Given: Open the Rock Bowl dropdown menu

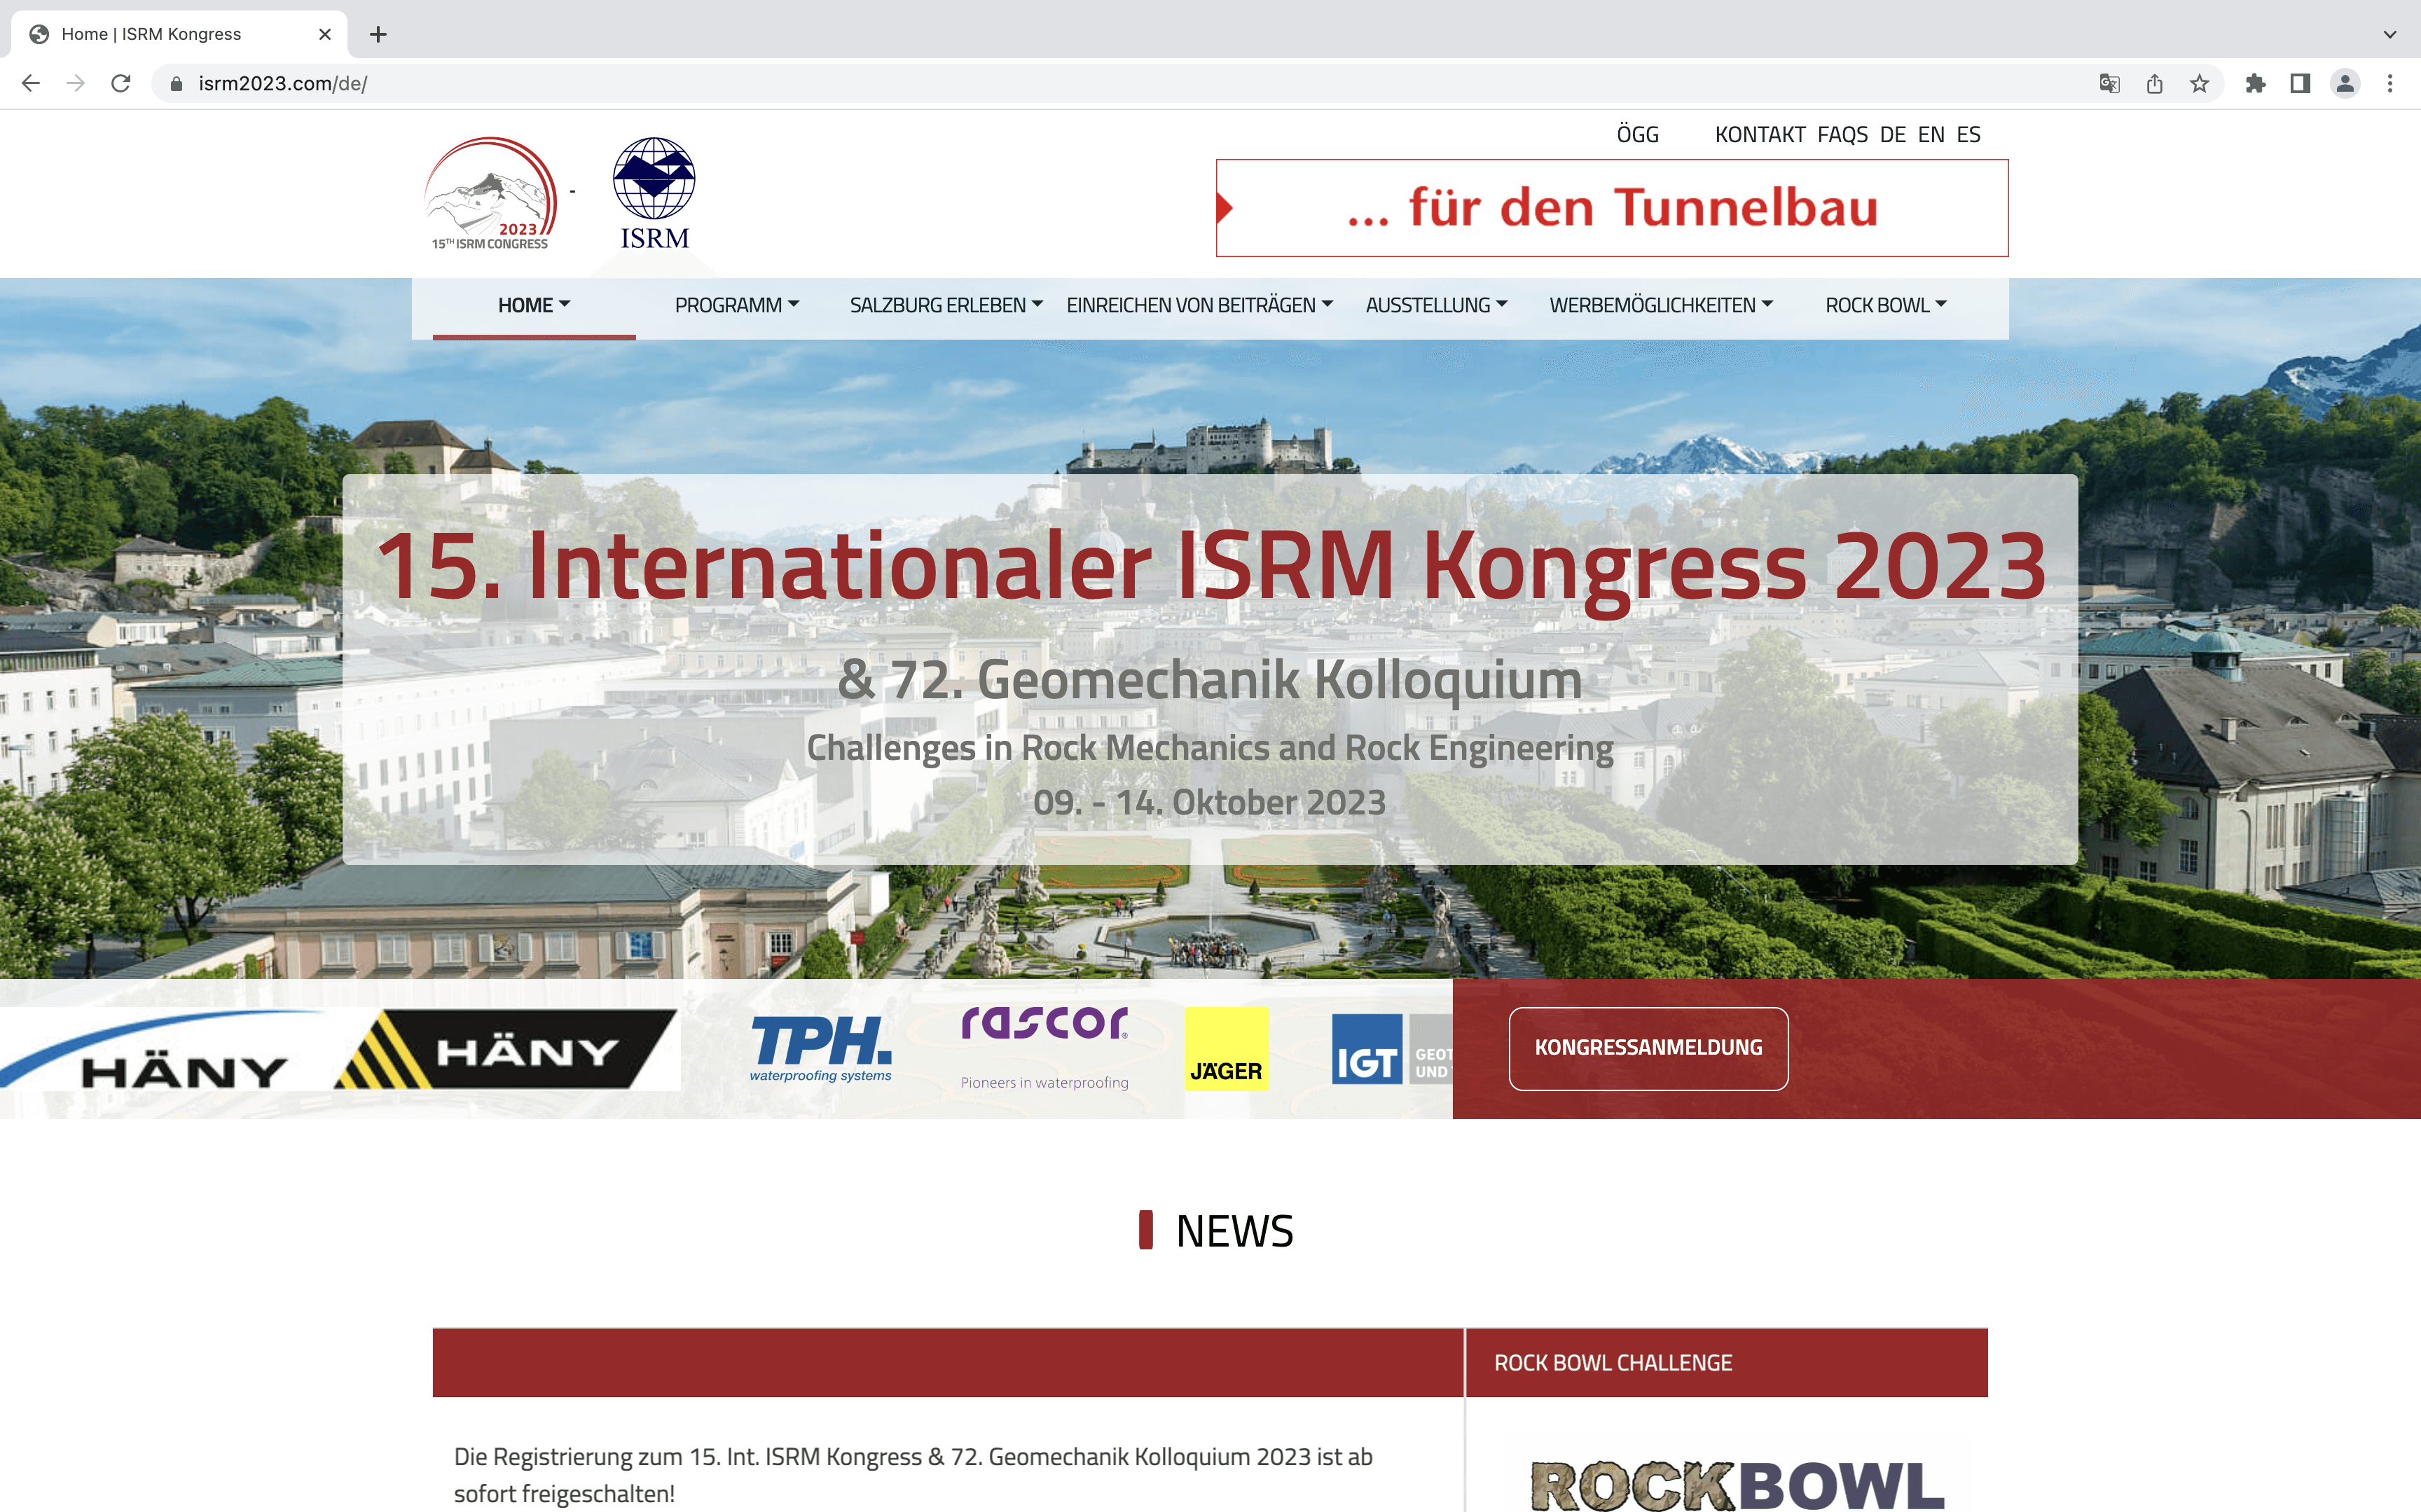Looking at the screenshot, I should tap(1885, 305).
